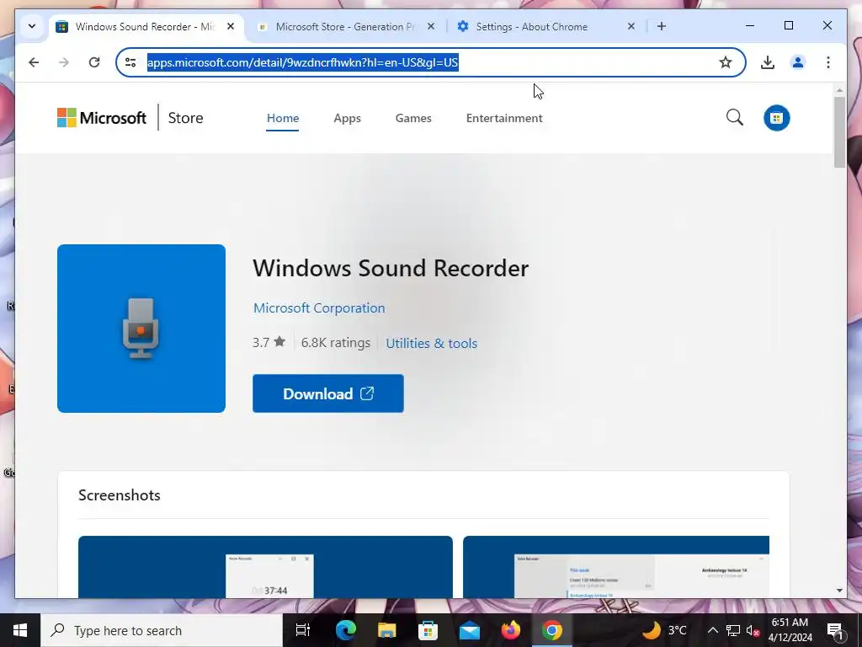
Task: Open the notification center icon
Action: [x=835, y=630]
